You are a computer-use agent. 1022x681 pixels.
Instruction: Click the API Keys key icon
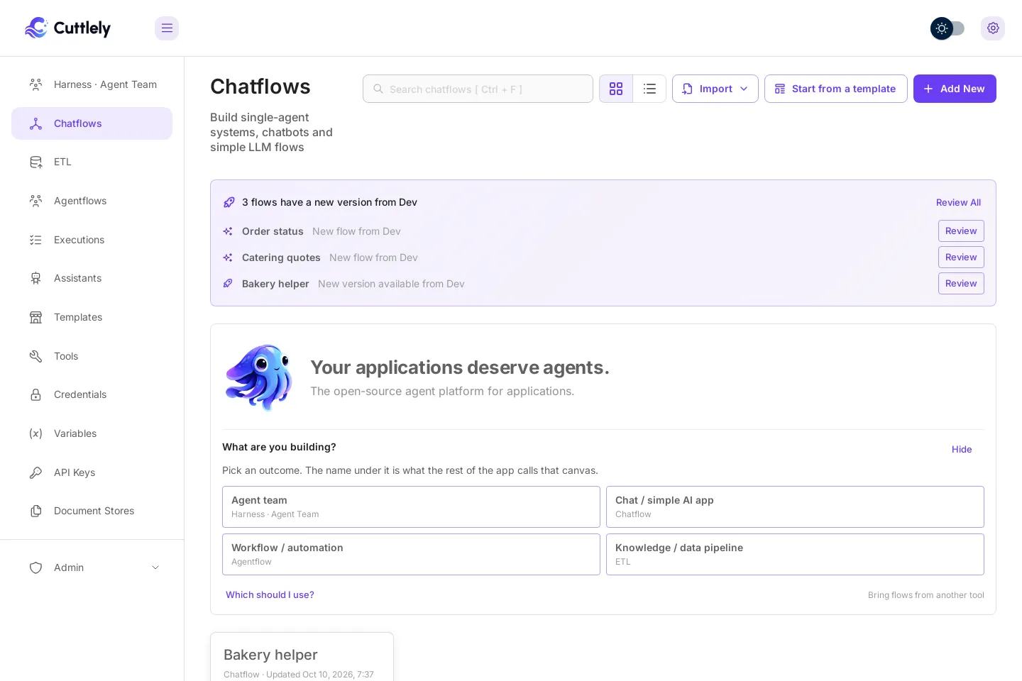(35, 472)
